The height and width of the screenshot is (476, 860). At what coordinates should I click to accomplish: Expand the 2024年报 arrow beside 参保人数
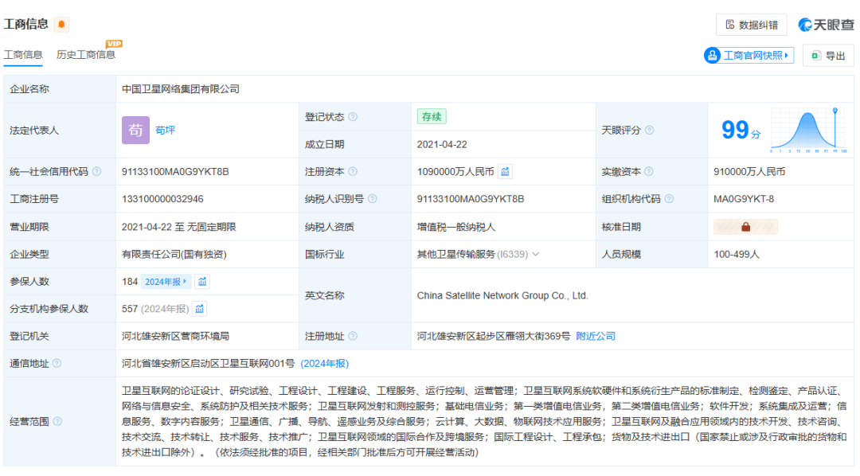[x=185, y=283]
